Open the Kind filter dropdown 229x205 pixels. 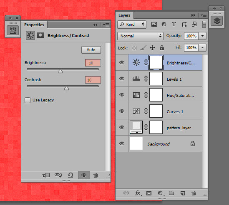coord(132,24)
